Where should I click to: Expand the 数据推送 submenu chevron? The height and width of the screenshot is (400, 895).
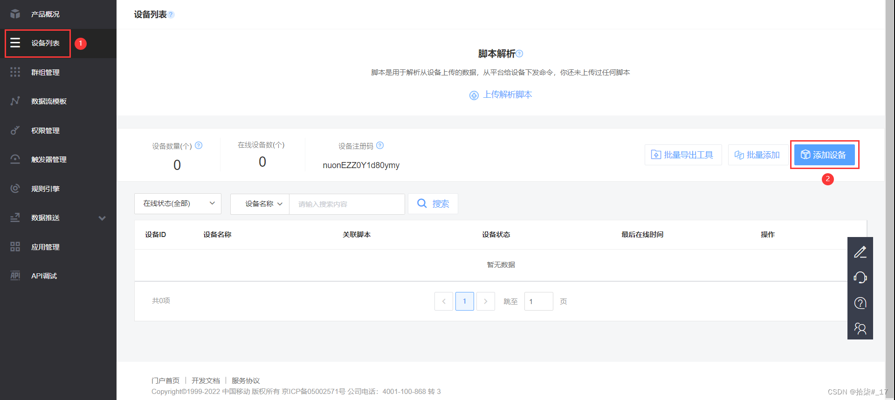tap(102, 218)
